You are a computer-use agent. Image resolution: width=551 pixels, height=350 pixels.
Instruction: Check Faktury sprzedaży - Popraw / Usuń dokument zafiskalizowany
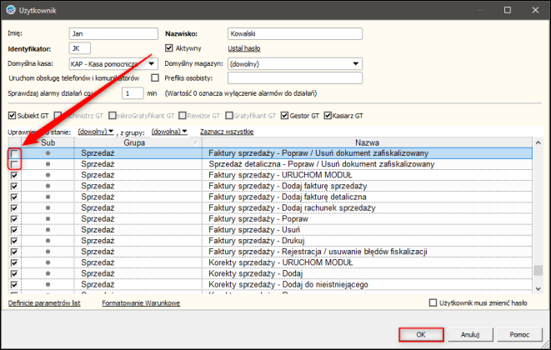point(14,153)
